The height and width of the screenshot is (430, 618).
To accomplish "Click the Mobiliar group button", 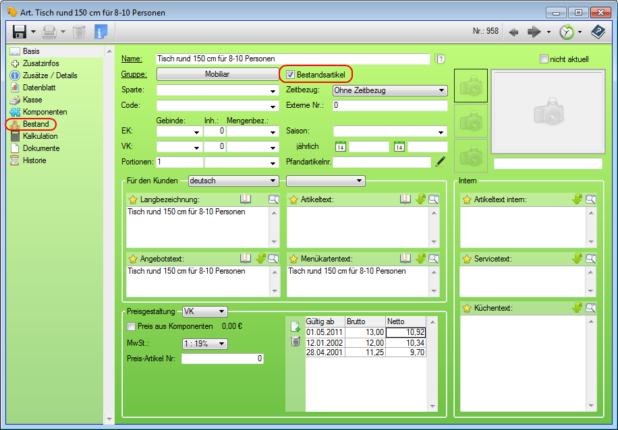I will (217, 75).
